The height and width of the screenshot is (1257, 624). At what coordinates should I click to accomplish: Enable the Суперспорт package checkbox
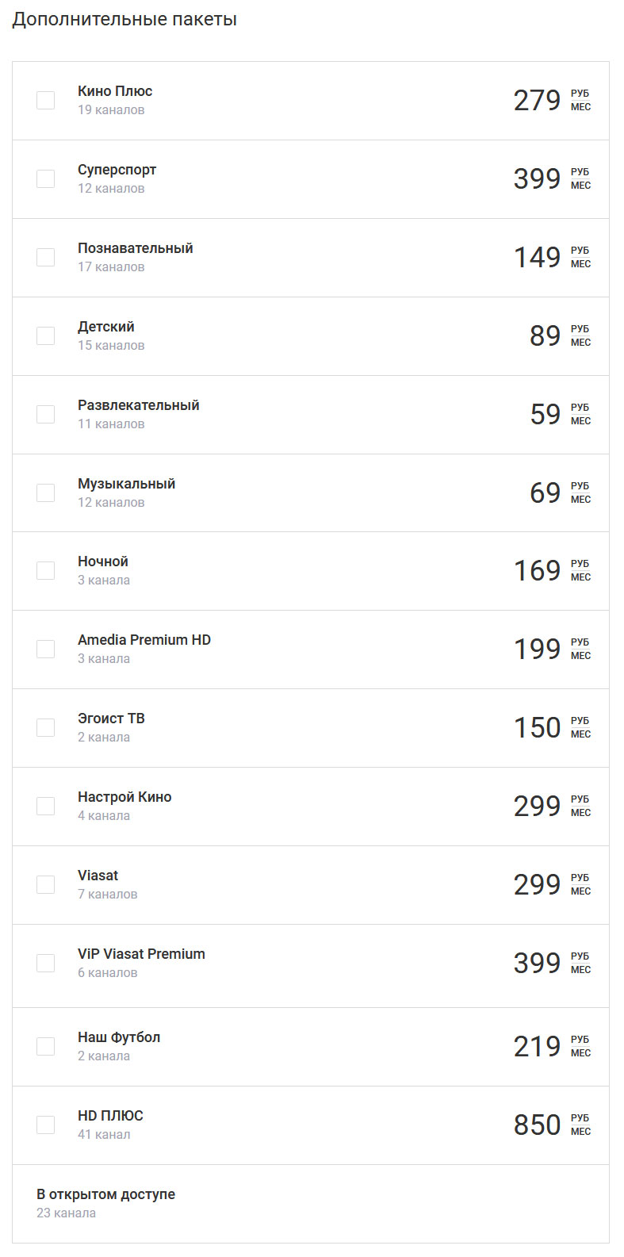tap(46, 178)
